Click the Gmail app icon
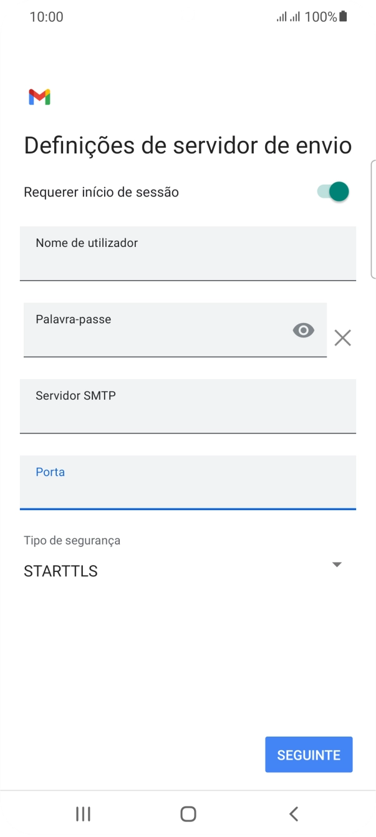The image size is (376, 837). point(40,97)
